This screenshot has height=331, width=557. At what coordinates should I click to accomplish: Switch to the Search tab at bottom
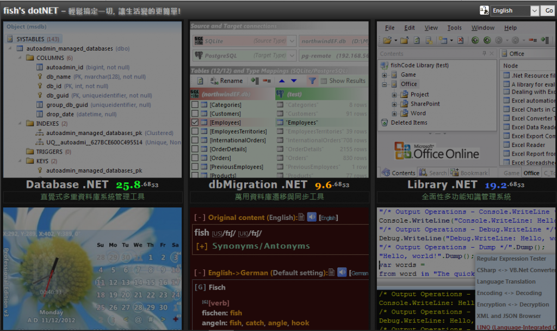[433, 173]
